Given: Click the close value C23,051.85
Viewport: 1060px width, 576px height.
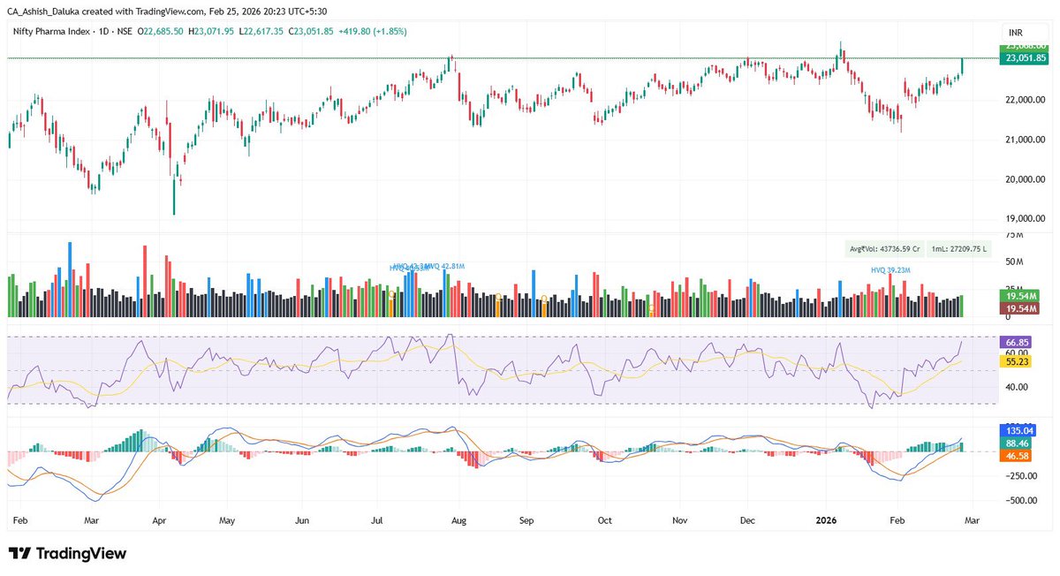Looking at the screenshot, I should (311, 31).
